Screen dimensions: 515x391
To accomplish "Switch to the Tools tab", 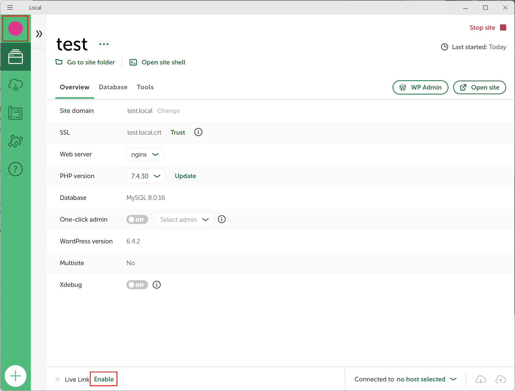I will (x=145, y=87).
